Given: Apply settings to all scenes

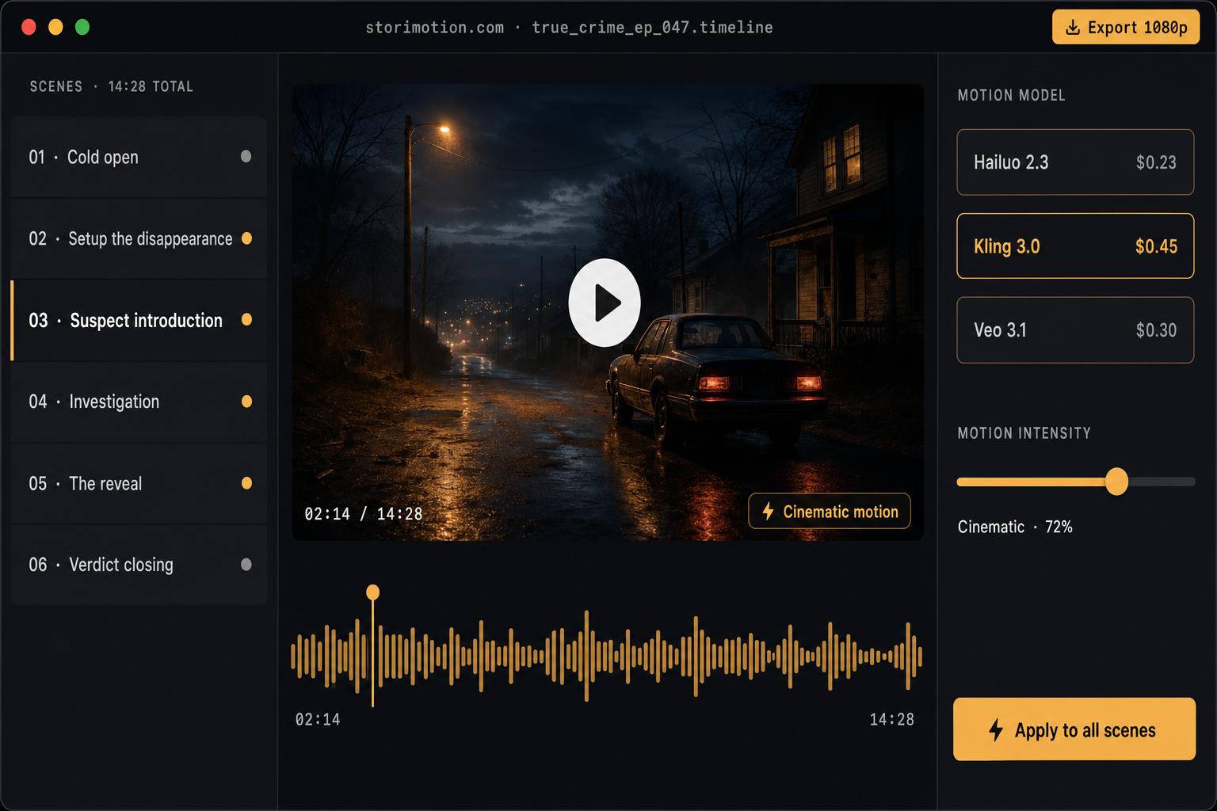Looking at the screenshot, I should tap(1074, 729).
